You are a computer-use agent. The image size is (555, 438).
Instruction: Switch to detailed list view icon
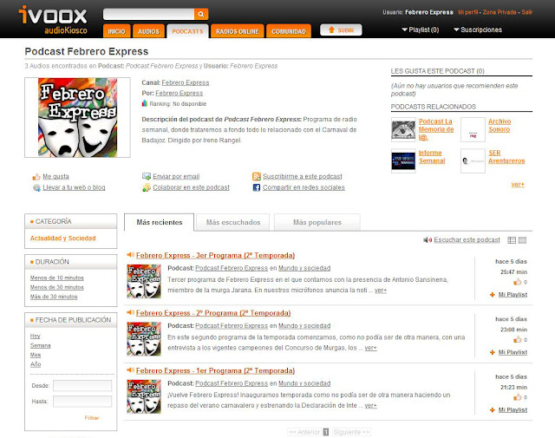pos(512,240)
